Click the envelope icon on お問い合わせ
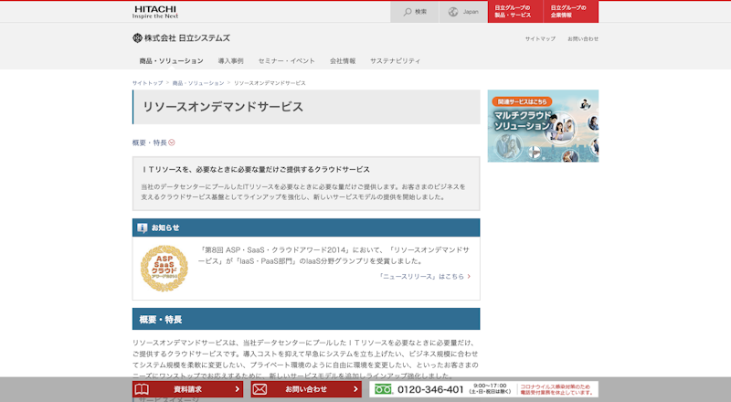This screenshot has width=731, height=402. (x=260, y=389)
